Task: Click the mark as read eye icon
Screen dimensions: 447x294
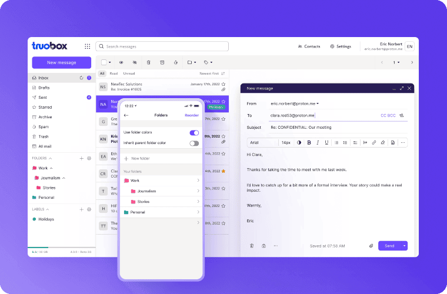Action: (121, 62)
